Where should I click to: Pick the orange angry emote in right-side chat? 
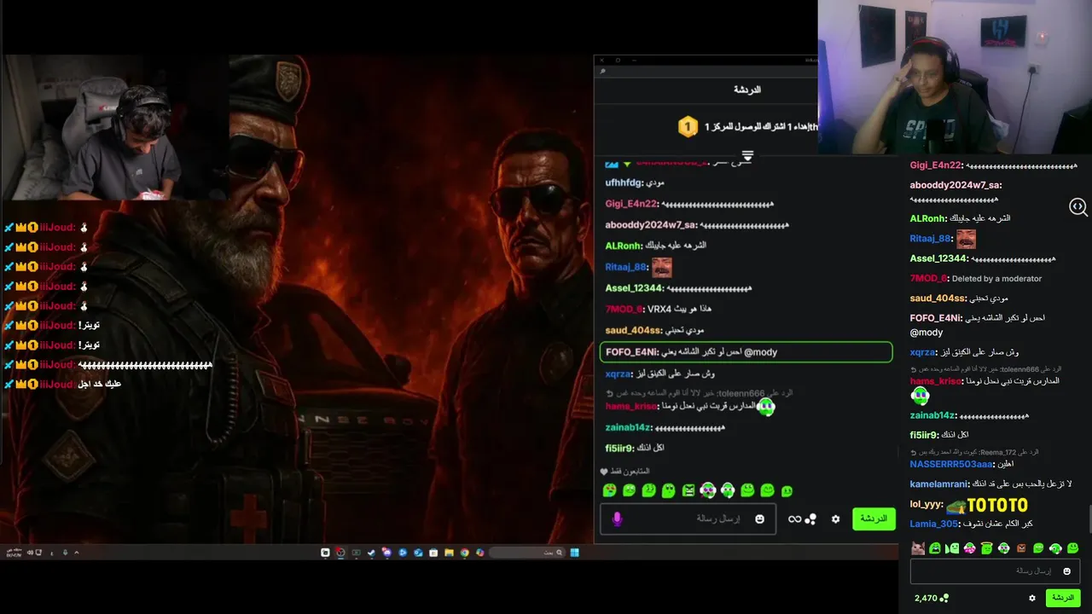point(1021,548)
